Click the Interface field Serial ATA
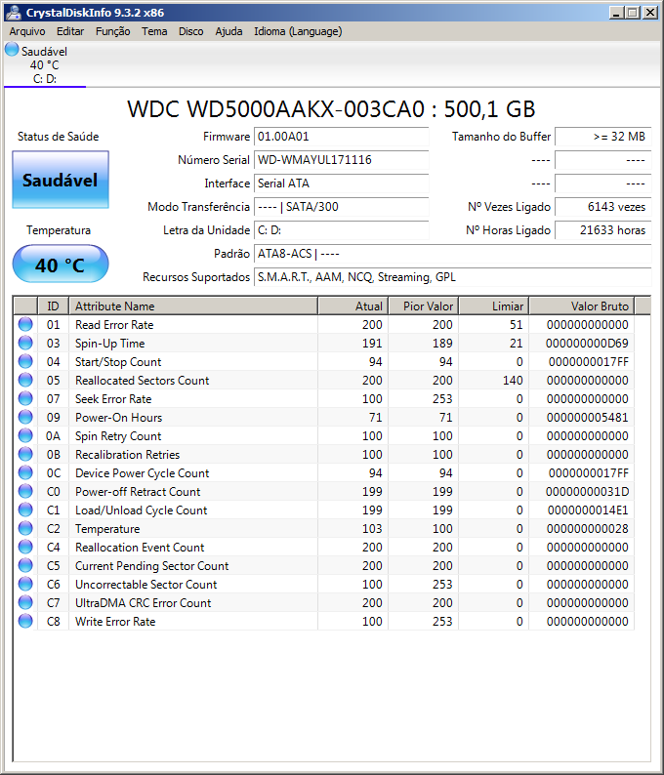 341,184
